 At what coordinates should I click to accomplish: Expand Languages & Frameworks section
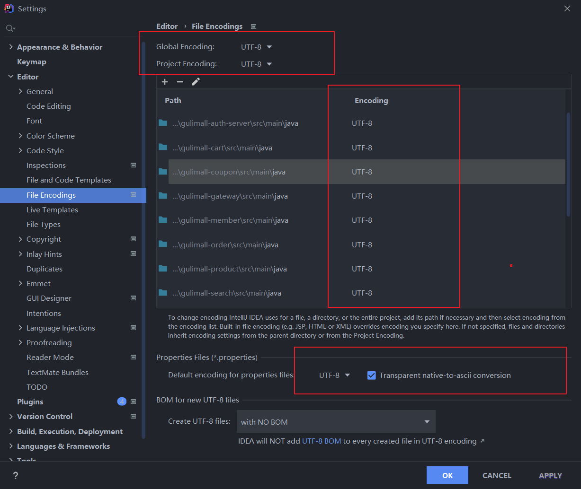coord(11,446)
